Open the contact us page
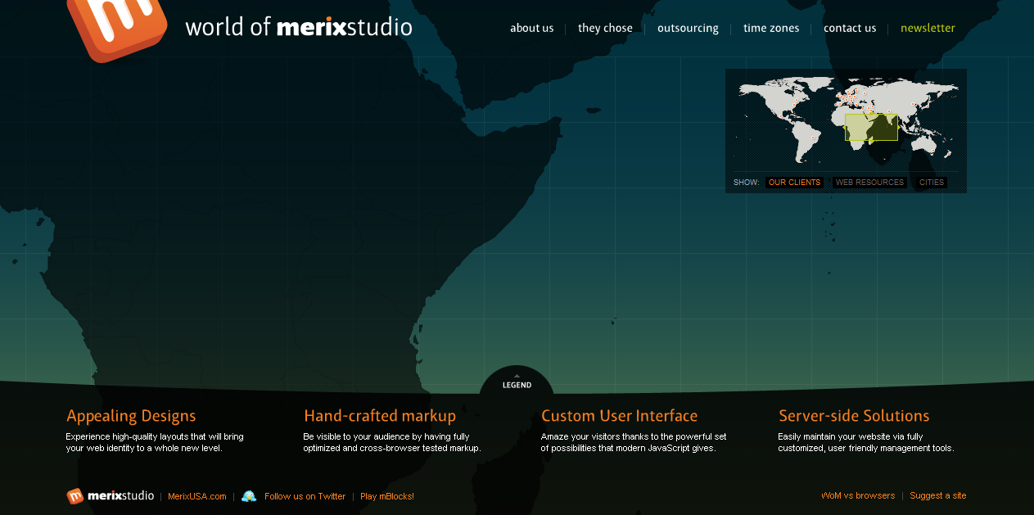 click(x=850, y=28)
